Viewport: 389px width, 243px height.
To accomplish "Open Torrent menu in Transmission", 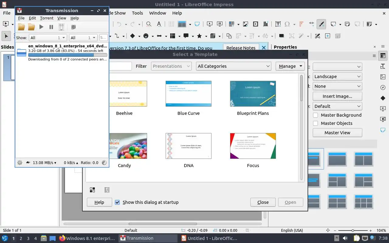I will (x=46, y=18).
